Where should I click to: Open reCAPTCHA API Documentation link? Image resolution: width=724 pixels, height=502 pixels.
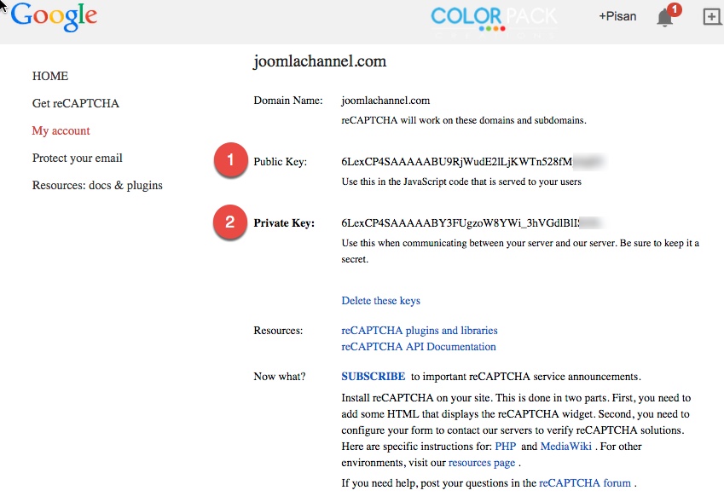[x=419, y=347]
